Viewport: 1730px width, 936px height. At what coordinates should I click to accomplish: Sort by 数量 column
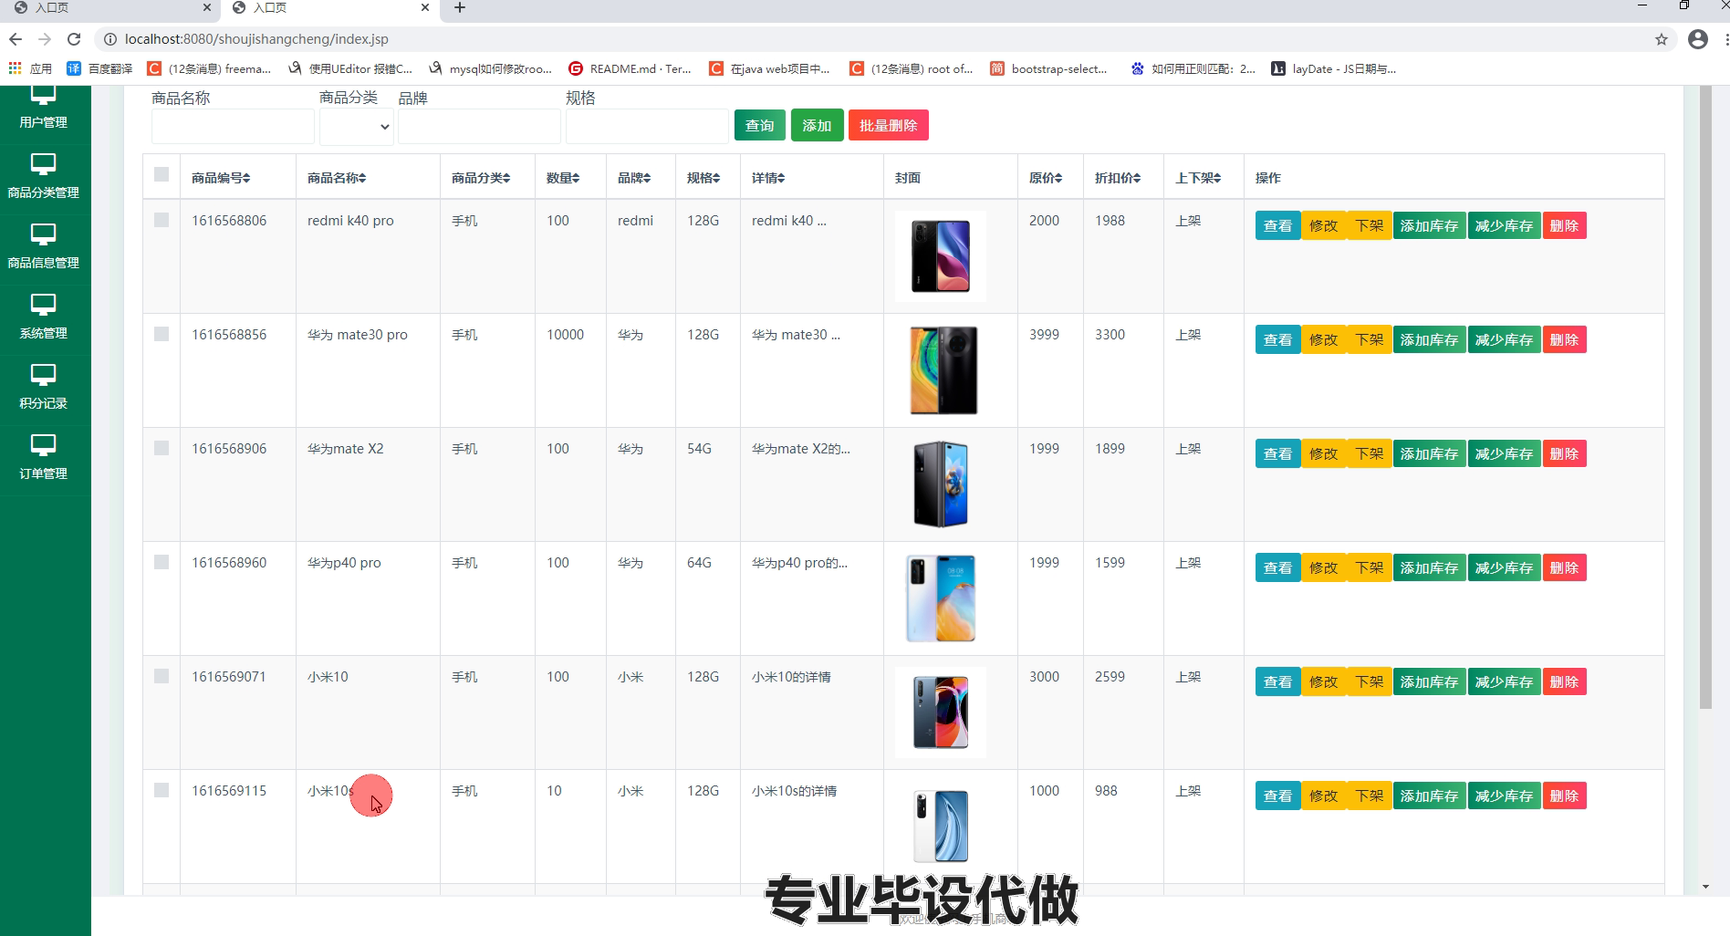563,178
